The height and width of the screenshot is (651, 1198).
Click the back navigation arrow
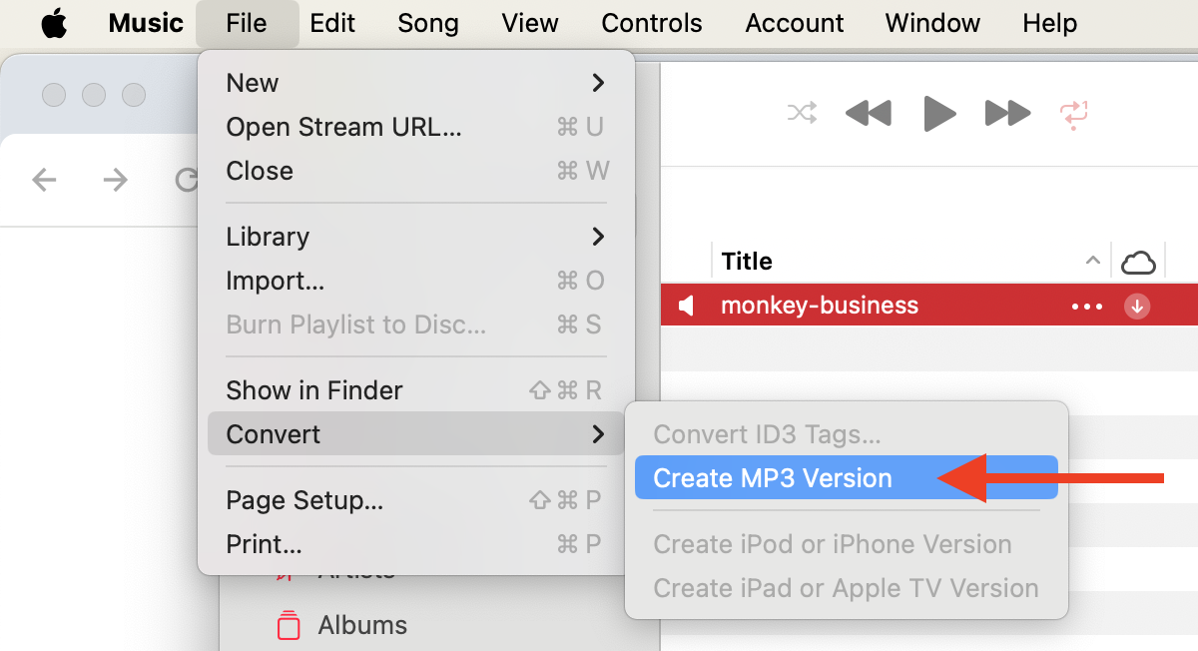pyautogui.click(x=44, y=180)
